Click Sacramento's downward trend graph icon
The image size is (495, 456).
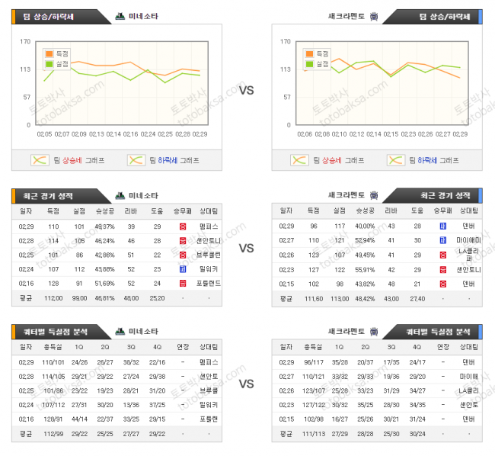coord(396,160)
